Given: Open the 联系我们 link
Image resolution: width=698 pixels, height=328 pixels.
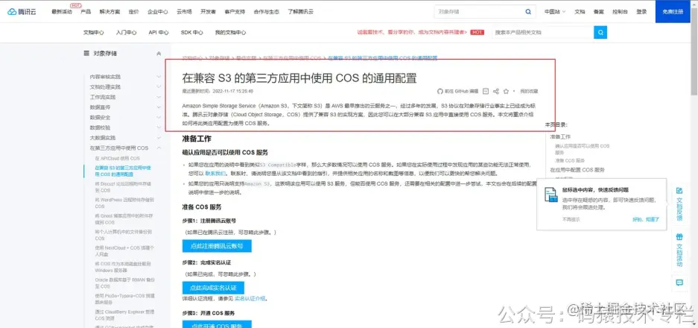Looking at the screenshot, I should click(215, 174).
